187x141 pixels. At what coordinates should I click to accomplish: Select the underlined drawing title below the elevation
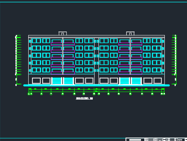84,98
